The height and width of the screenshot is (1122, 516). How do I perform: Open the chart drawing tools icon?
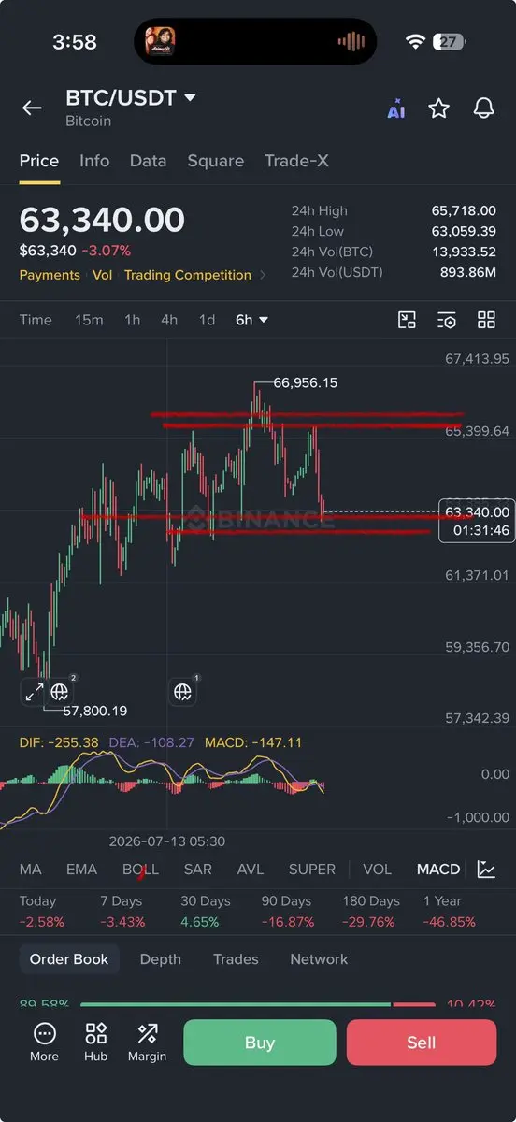pos(407,320)
